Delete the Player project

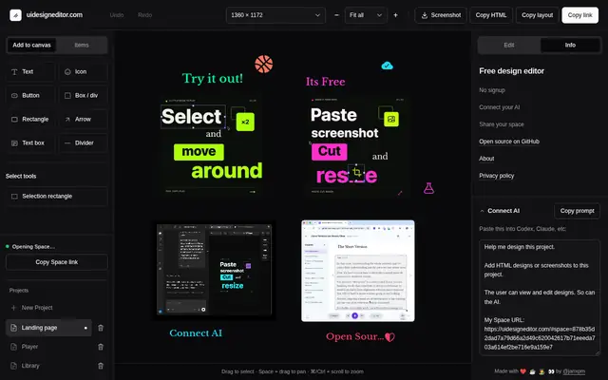[x=101, y=347]
